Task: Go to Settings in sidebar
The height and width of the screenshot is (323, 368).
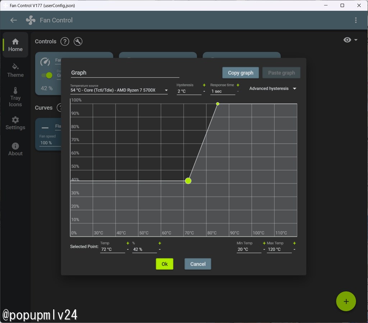Action: click(15, 123)
